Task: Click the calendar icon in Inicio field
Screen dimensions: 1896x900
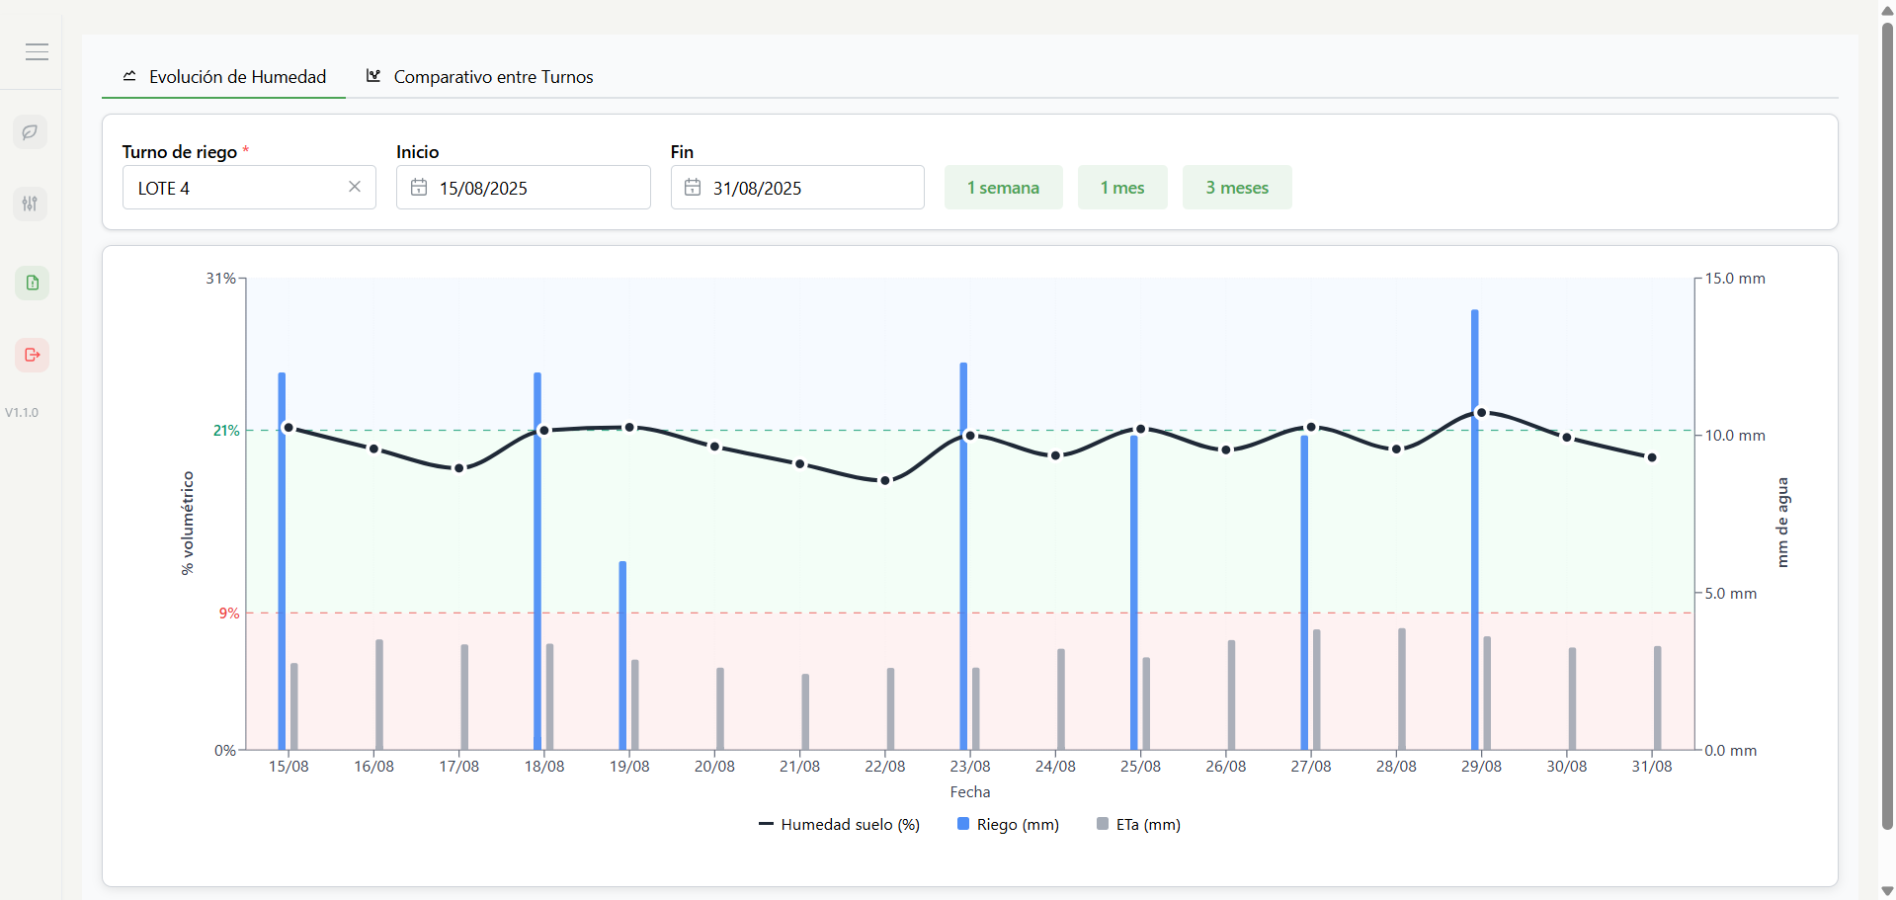Action: (x=419, y=188)
